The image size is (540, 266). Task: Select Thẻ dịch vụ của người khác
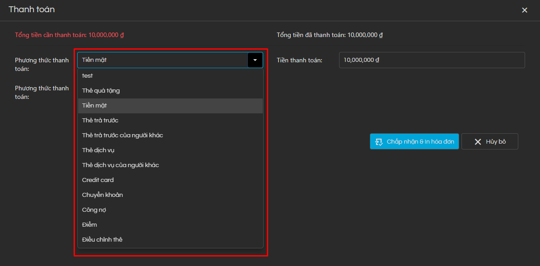[121, 165]
